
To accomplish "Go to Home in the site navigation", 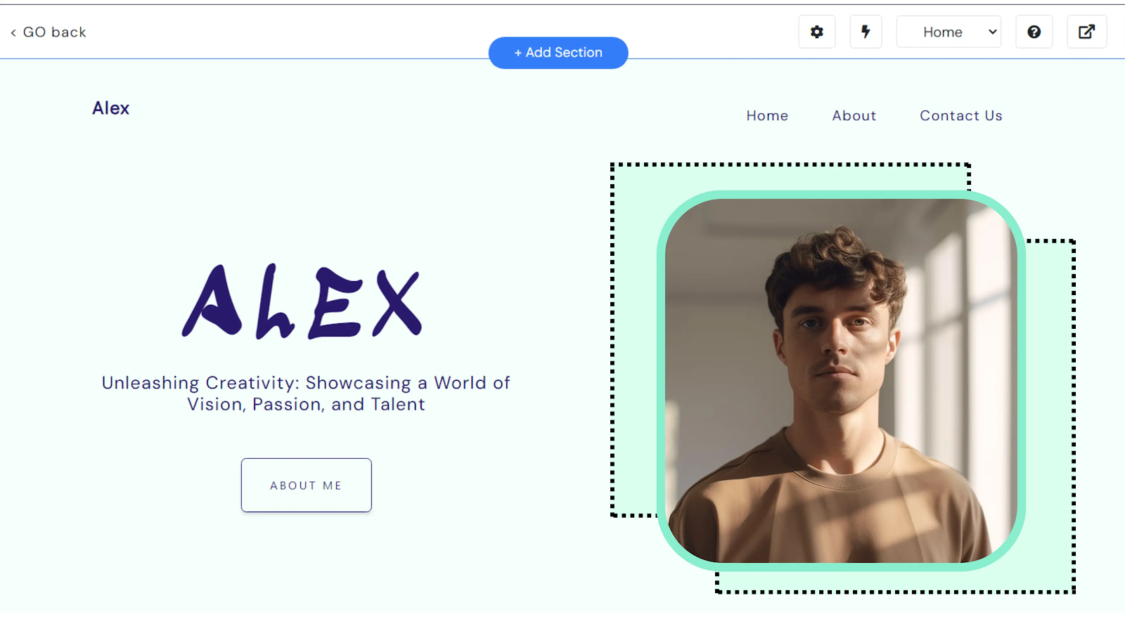I will 767,115.
